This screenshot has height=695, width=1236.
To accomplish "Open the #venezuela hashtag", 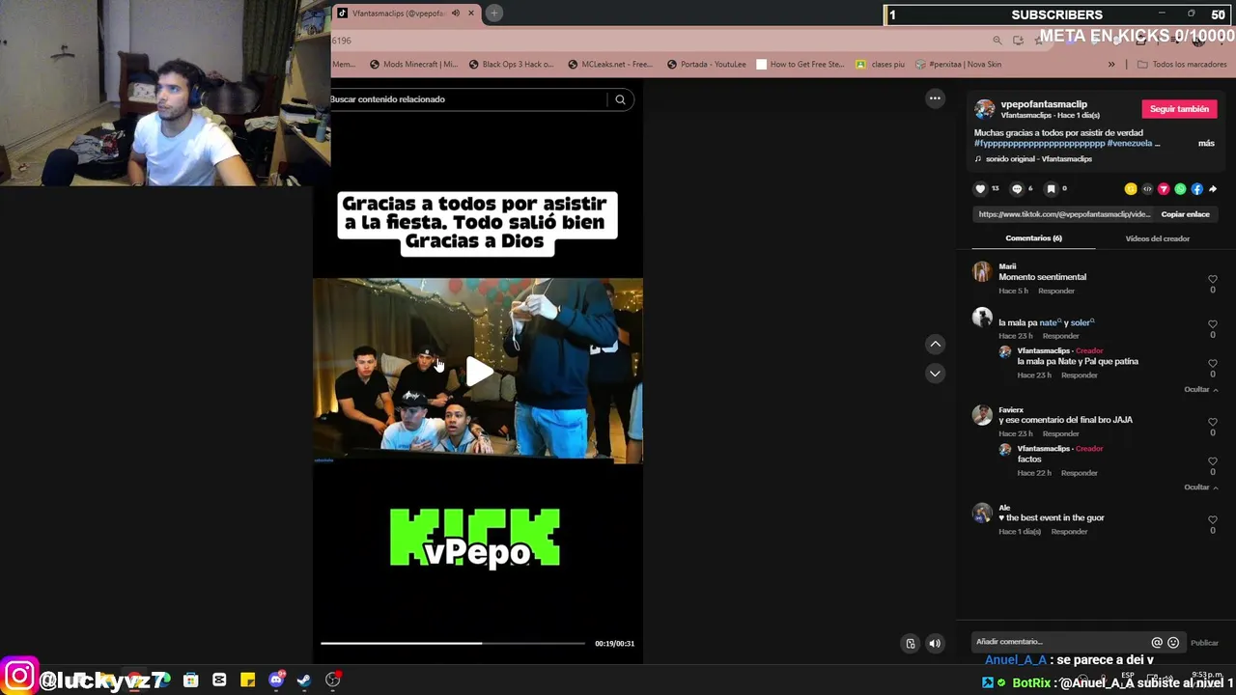I will 1130,143.
